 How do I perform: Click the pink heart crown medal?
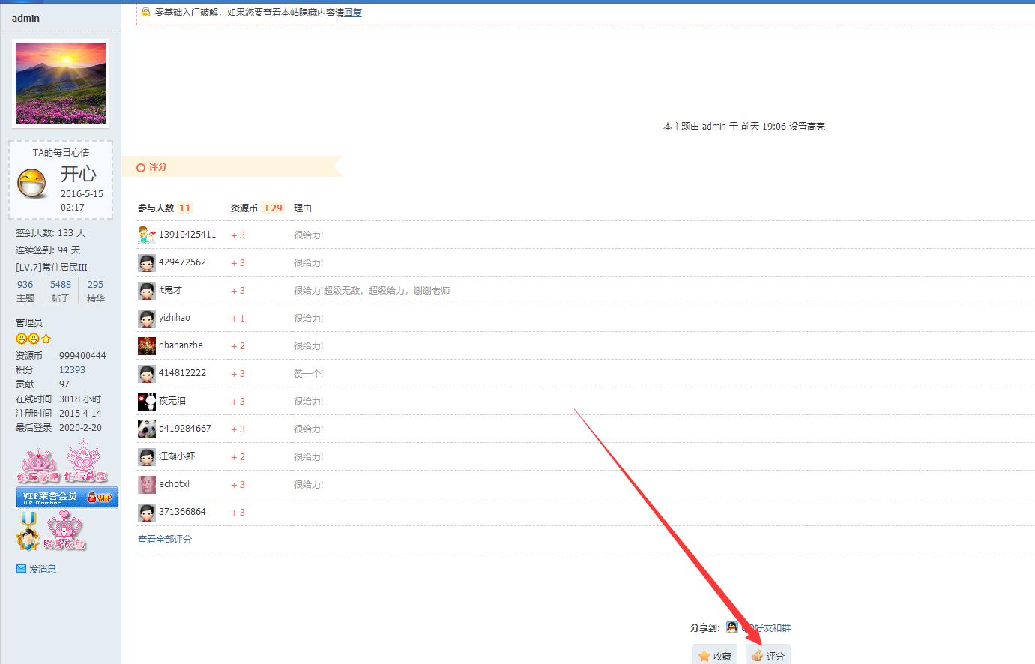point(64,531)
